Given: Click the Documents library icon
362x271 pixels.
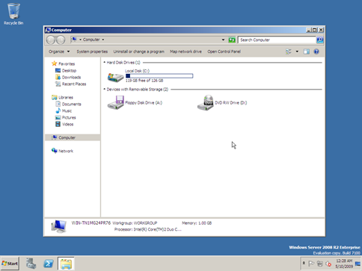Looking at the screenshot, I should [x=58, y=104].
